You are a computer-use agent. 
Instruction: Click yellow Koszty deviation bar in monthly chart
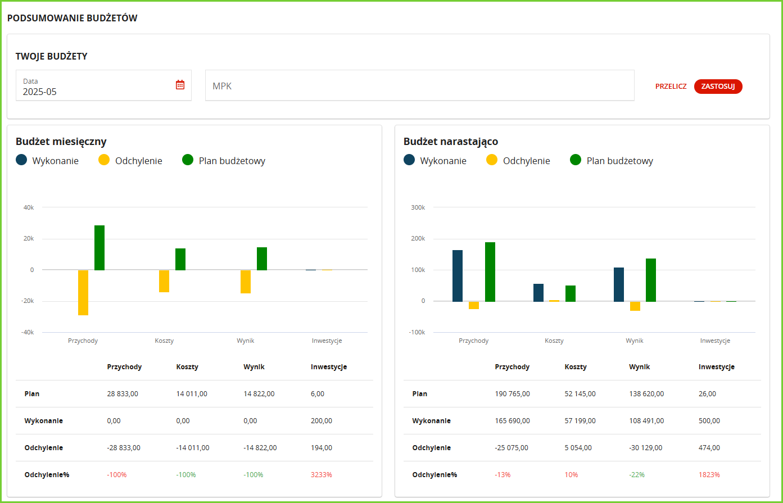[164, 281]
